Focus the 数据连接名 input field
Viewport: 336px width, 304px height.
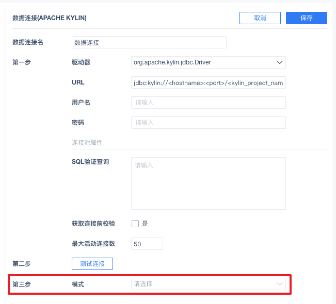click(149, 42)
